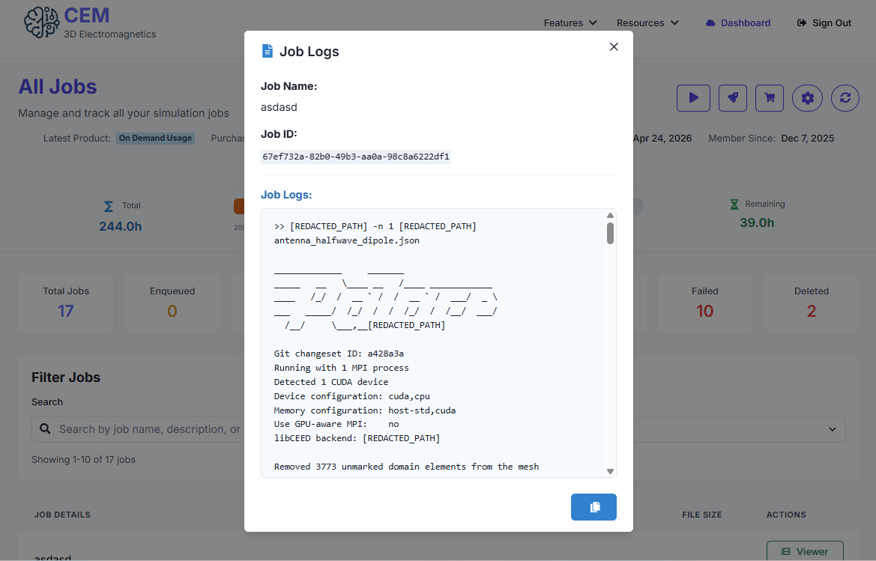The image size is (876, 561).
Task: Click the JOB DETAILS column header
Action: click(62, 515)
